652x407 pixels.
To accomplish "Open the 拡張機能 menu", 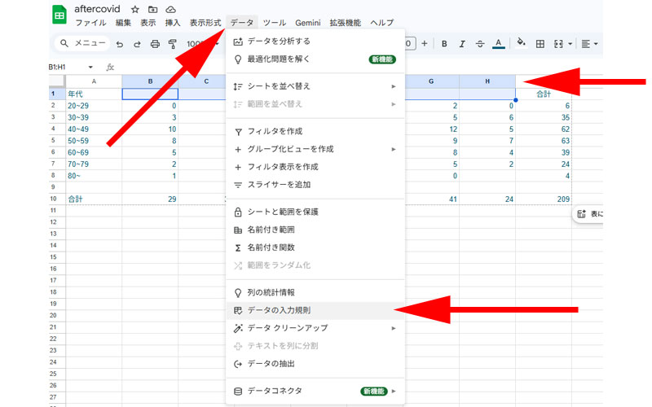I will pyautogui.click(x=344, y=23).
